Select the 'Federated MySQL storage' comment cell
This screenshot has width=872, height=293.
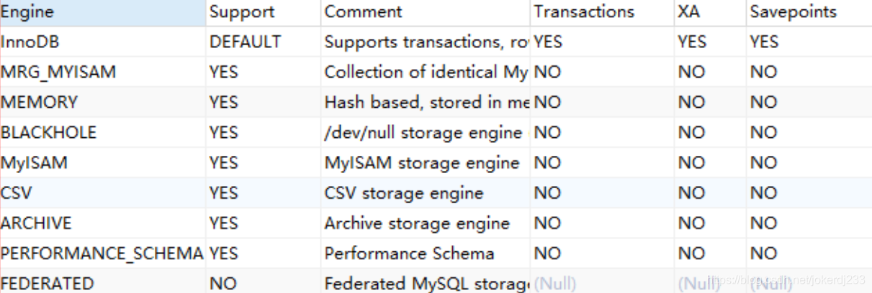425,283
